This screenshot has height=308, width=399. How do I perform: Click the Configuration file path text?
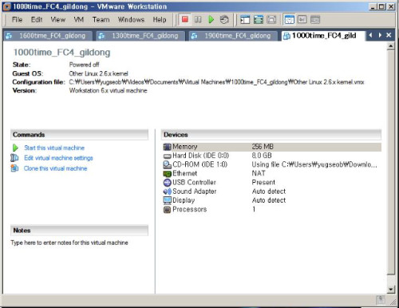(x=216, y=82)
